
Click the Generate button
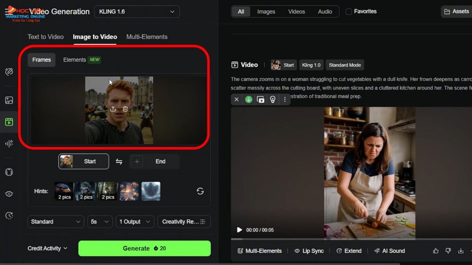point(144,248)
